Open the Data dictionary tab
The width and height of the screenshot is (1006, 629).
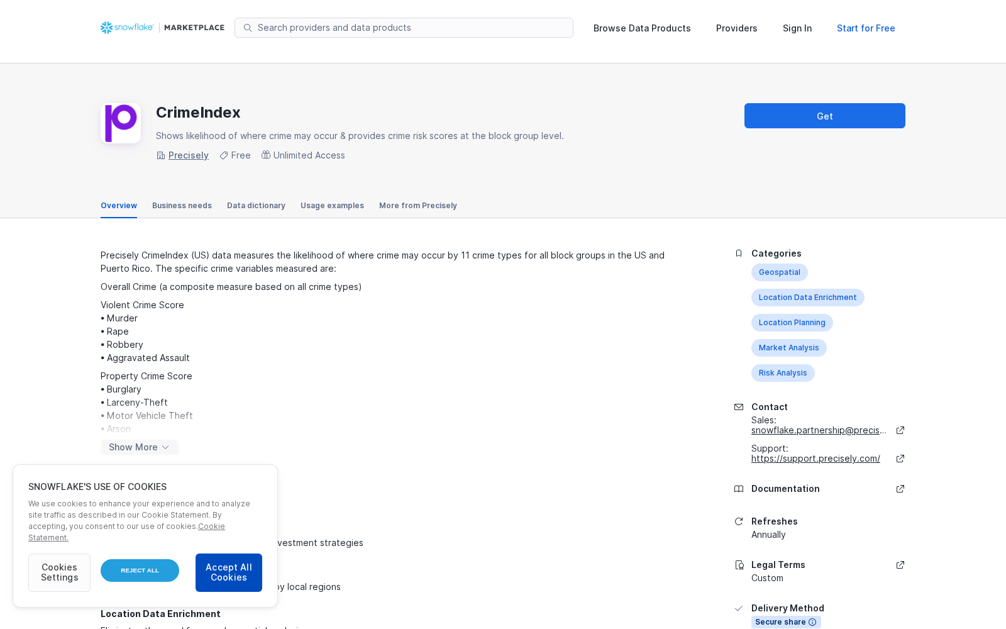[x=256, y=206]
